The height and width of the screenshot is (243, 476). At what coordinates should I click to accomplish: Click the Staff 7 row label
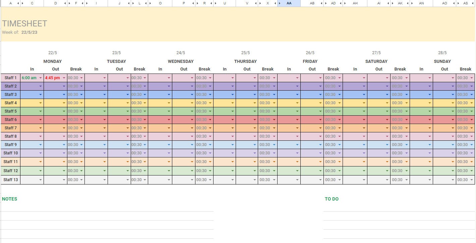click(10, 128)
